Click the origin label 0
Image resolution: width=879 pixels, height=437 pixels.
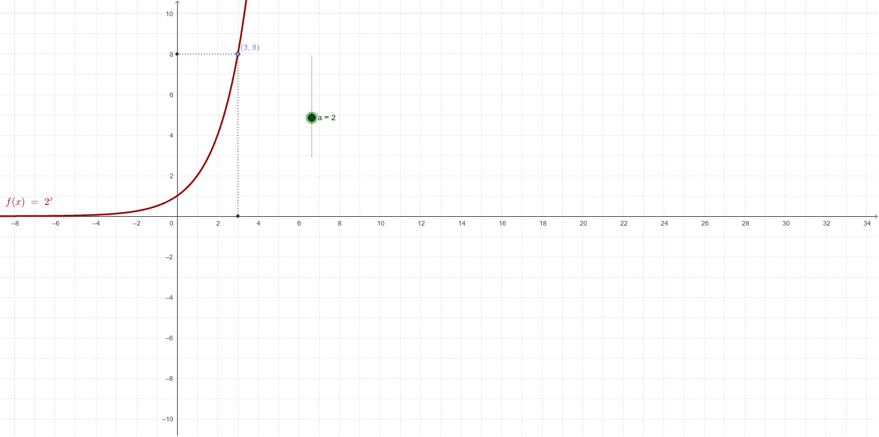pos(172,223)
